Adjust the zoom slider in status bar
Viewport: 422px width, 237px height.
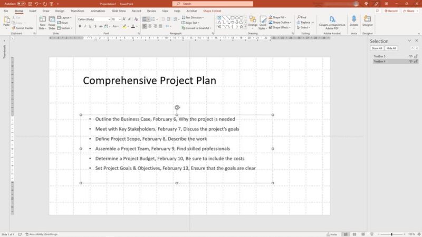click(x=391, y=234)
